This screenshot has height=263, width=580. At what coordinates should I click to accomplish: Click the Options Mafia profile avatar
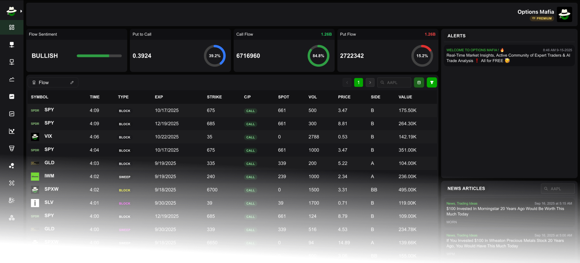coord(564,15)
